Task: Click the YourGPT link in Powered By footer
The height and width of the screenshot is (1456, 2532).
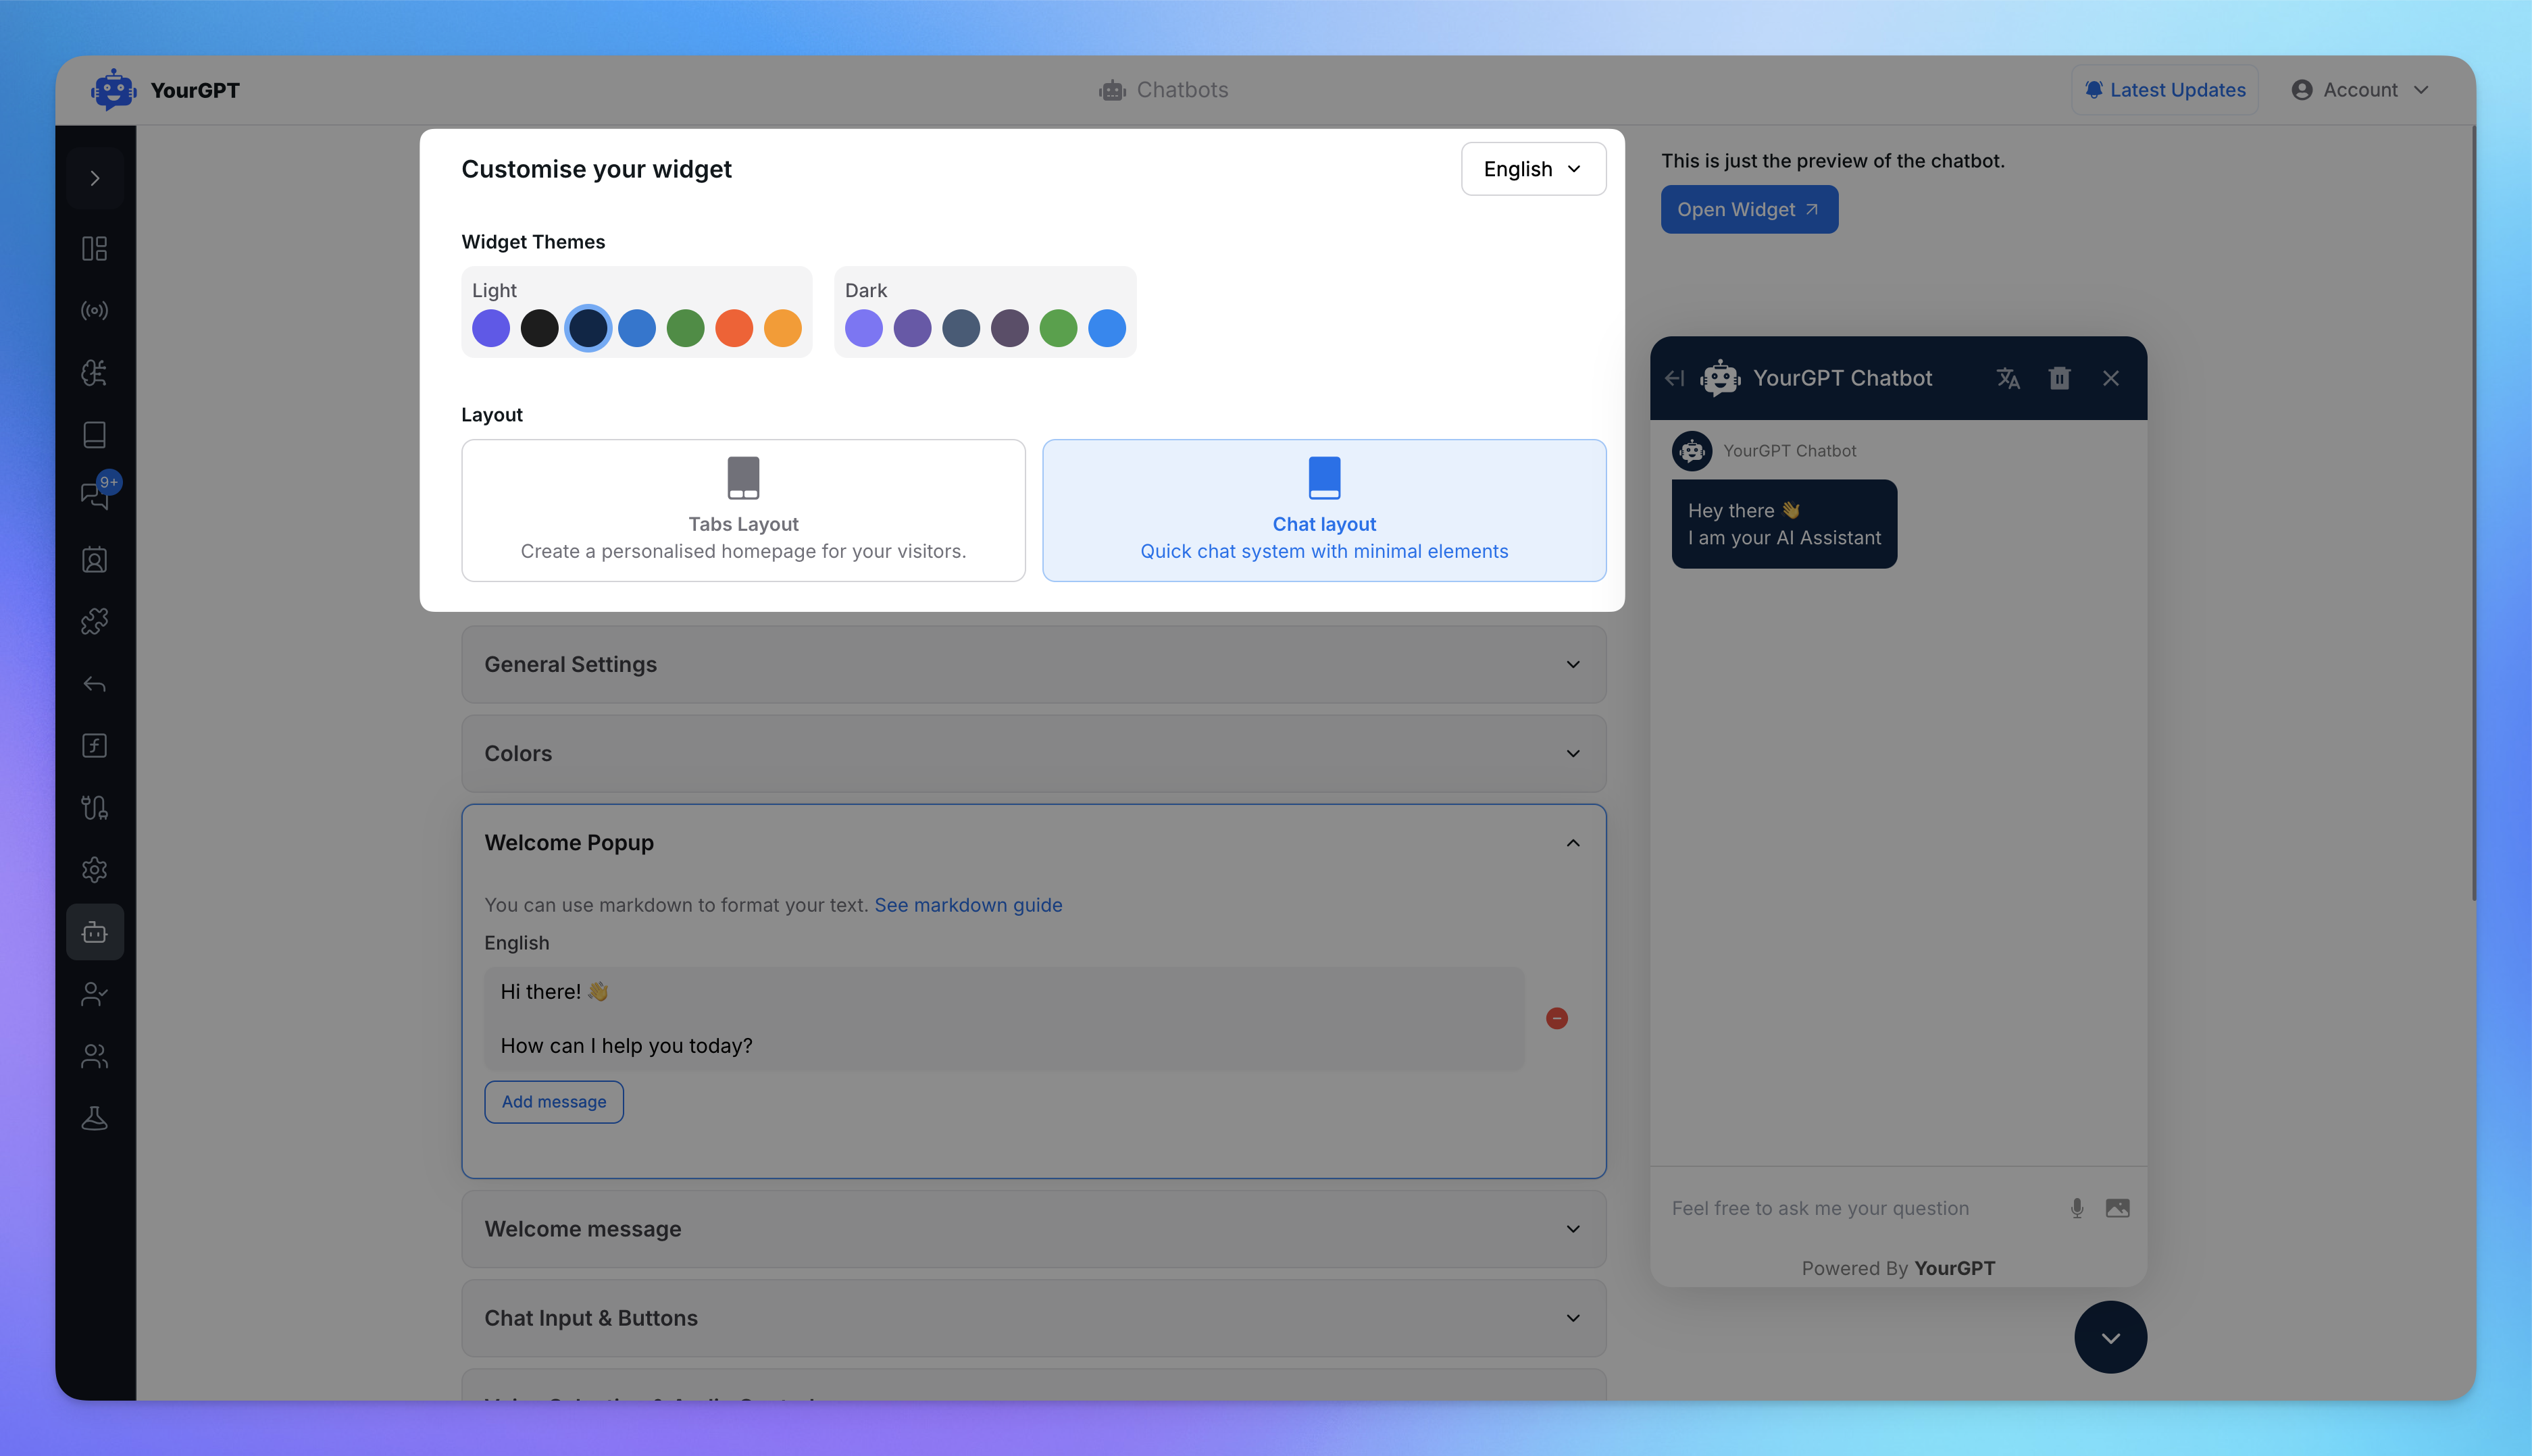Action: [x=1955, y=1268]
